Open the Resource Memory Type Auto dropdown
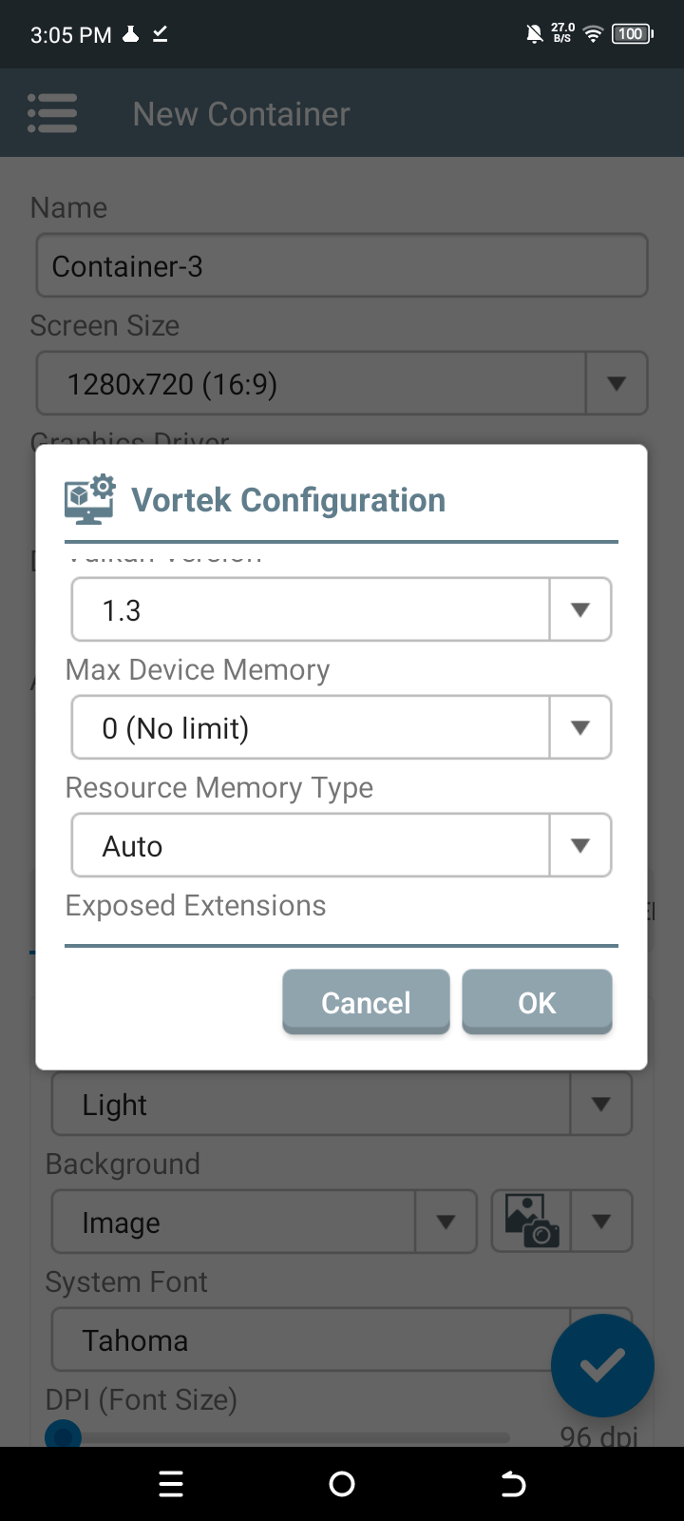The height and width of the screenshot is (1521, 684). pos(341,845)
